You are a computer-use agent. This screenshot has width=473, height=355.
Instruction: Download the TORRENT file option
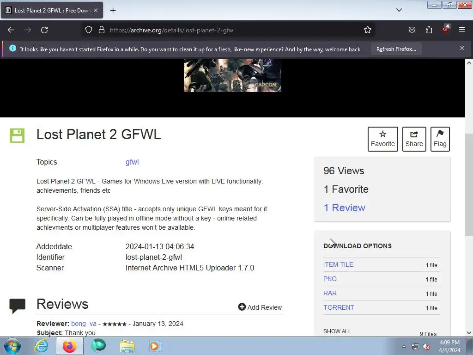coord(339,307)
